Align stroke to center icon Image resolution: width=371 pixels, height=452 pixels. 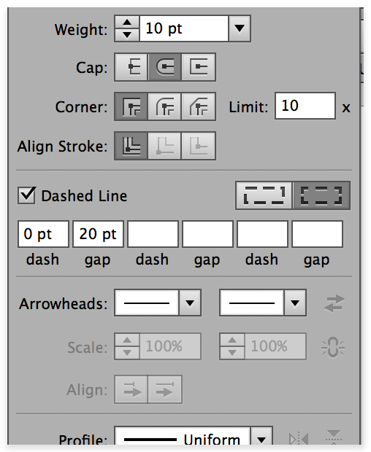[131, 146]
